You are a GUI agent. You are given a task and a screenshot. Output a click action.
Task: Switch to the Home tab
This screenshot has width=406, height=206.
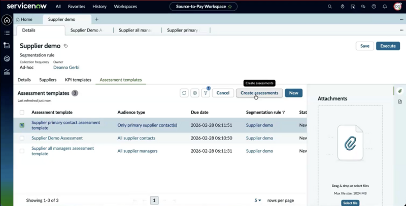(x=24, y=19)
